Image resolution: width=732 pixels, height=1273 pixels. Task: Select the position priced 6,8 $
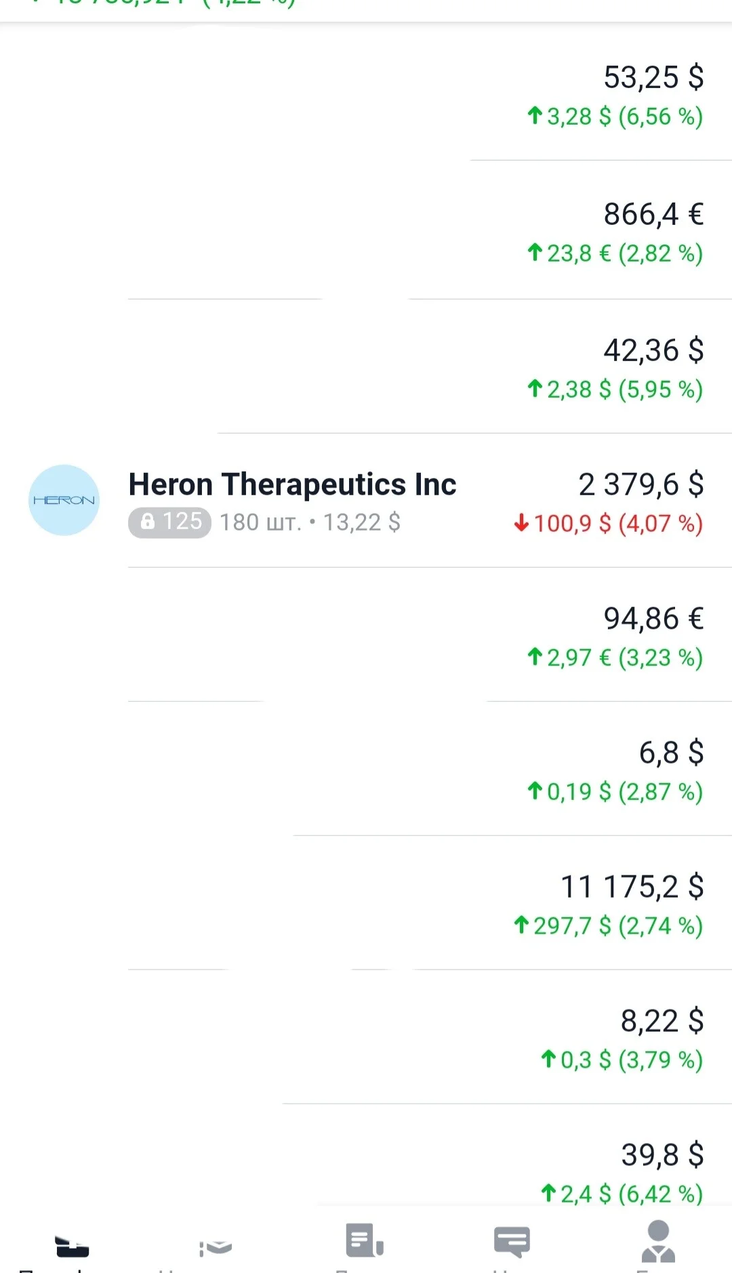366,769
